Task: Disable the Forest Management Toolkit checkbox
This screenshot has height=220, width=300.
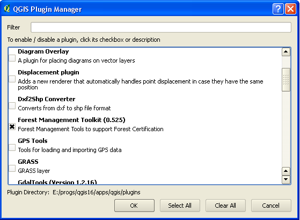Action: pyautogui.click(x=12, y=127)
